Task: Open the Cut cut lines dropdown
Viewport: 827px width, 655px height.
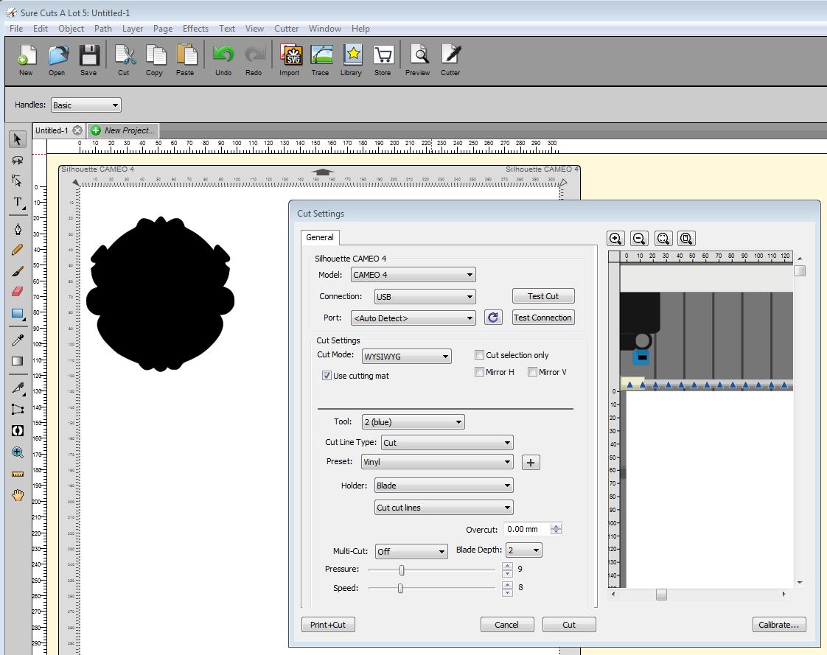Action: coord(444,508)
